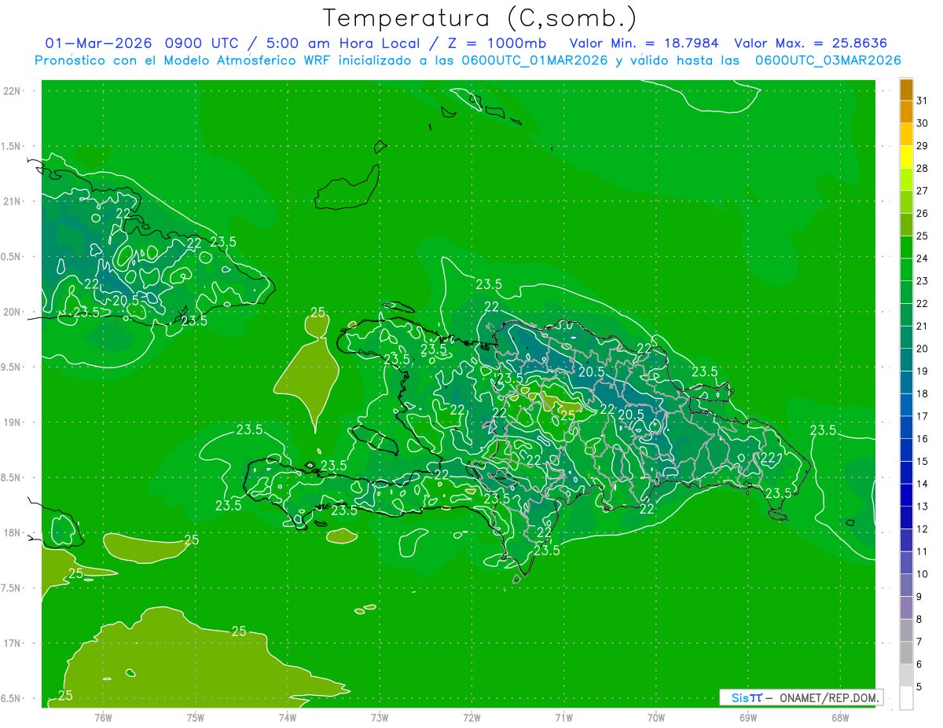Image resolution: width=943 pixels, height=728 pixels.
Task: Click the '20N' latitude axis label
Action: tap(12, 312)
